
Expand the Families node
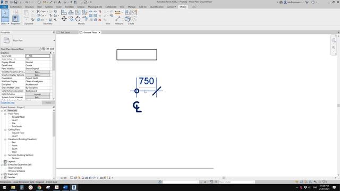(x=2, y=177)
